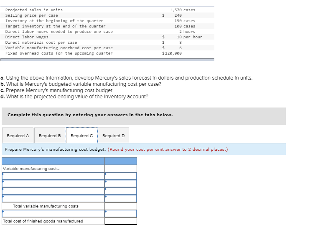The height and width of the screenshot is (225, 328).
Task: Click question part d about ending inventory value
Action: point(74,97)
